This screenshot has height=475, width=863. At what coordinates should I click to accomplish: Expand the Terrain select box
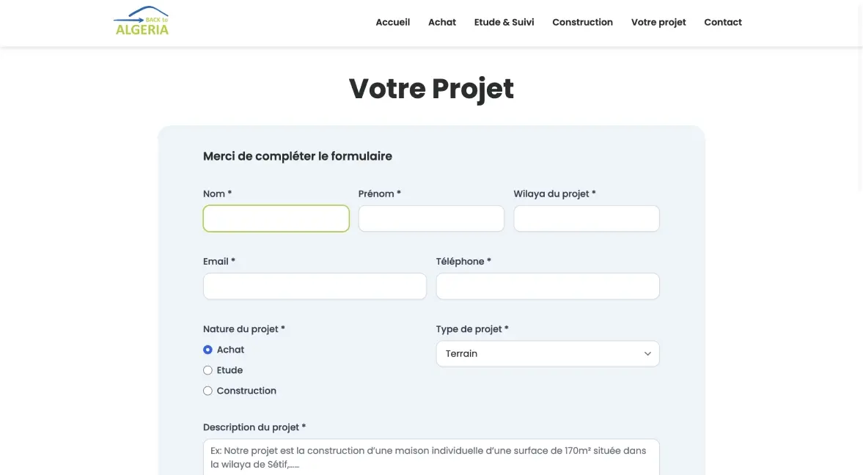(548, 354)
